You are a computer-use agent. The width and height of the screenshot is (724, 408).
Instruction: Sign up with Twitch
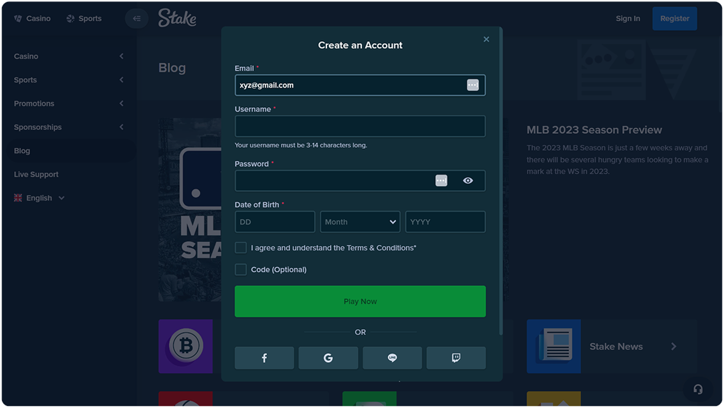click(x=456, y=358)
